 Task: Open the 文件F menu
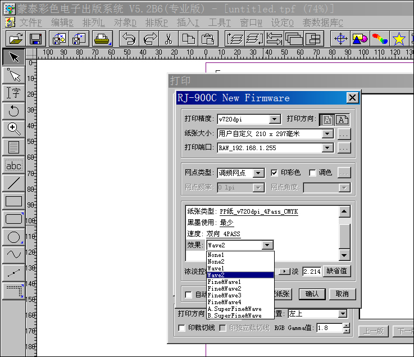30,22
